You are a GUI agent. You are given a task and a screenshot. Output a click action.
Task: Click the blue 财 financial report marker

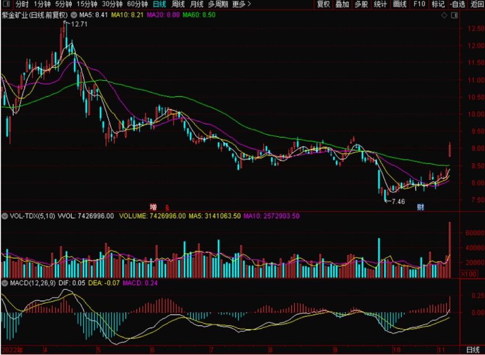[x=420, y=207]
